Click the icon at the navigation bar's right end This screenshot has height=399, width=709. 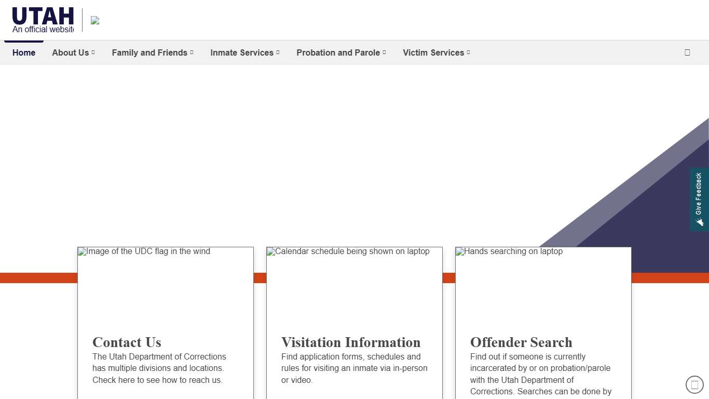(x=687, y=52)
